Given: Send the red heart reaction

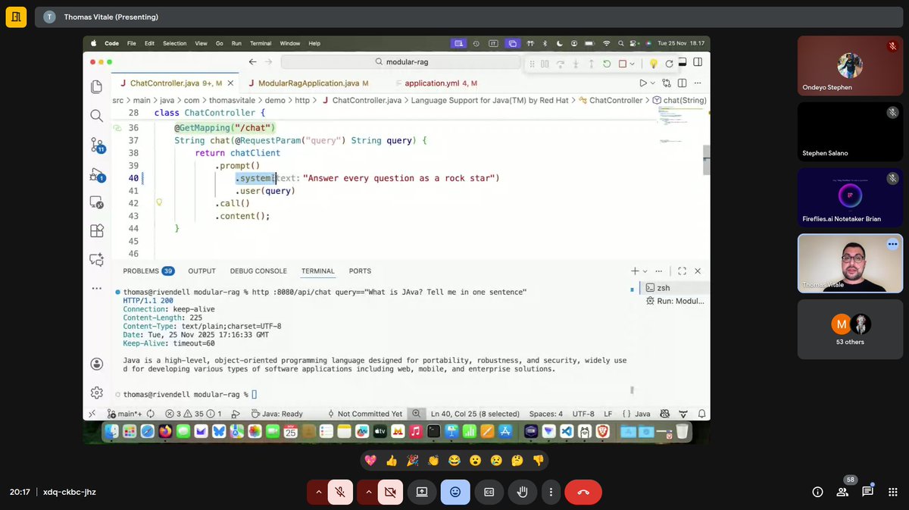Looking at the screenshot, I should tap(370, 460).
